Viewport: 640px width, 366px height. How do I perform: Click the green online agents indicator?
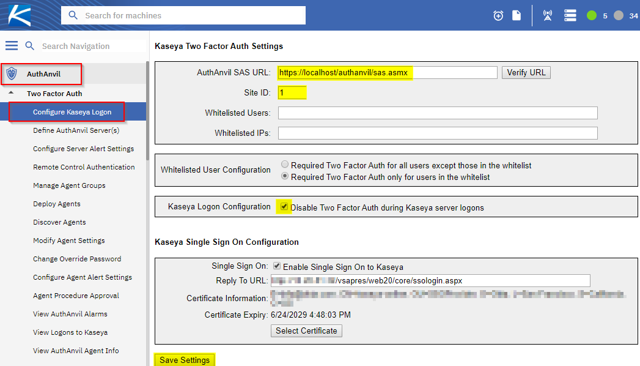(x=592, y=15)
